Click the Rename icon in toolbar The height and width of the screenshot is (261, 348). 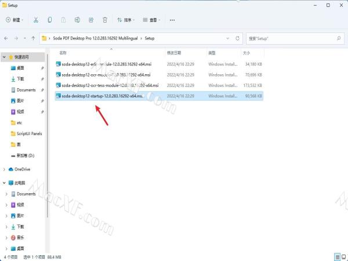[78, 20]
